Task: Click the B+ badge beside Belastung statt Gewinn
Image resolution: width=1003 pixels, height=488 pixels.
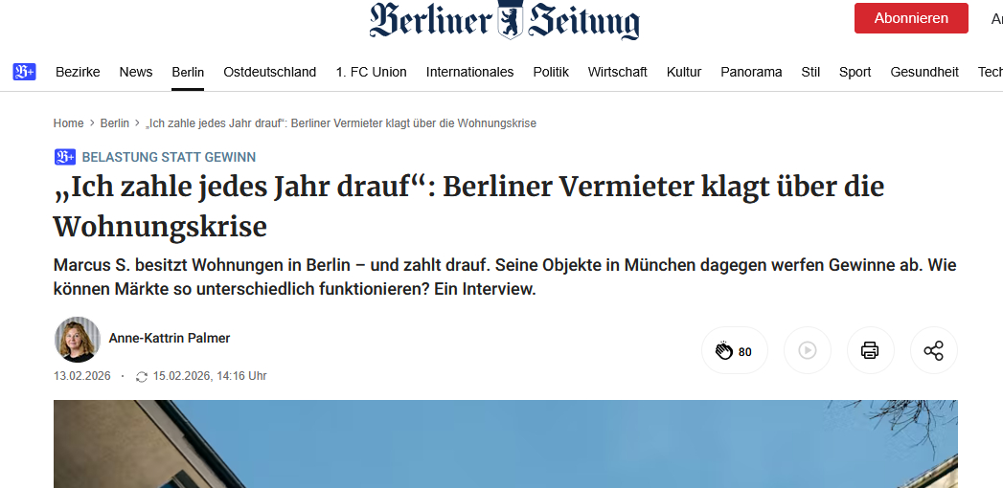Action: 65,157
